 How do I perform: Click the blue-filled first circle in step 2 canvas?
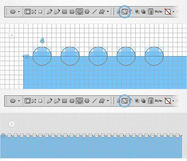coord(3,136)
